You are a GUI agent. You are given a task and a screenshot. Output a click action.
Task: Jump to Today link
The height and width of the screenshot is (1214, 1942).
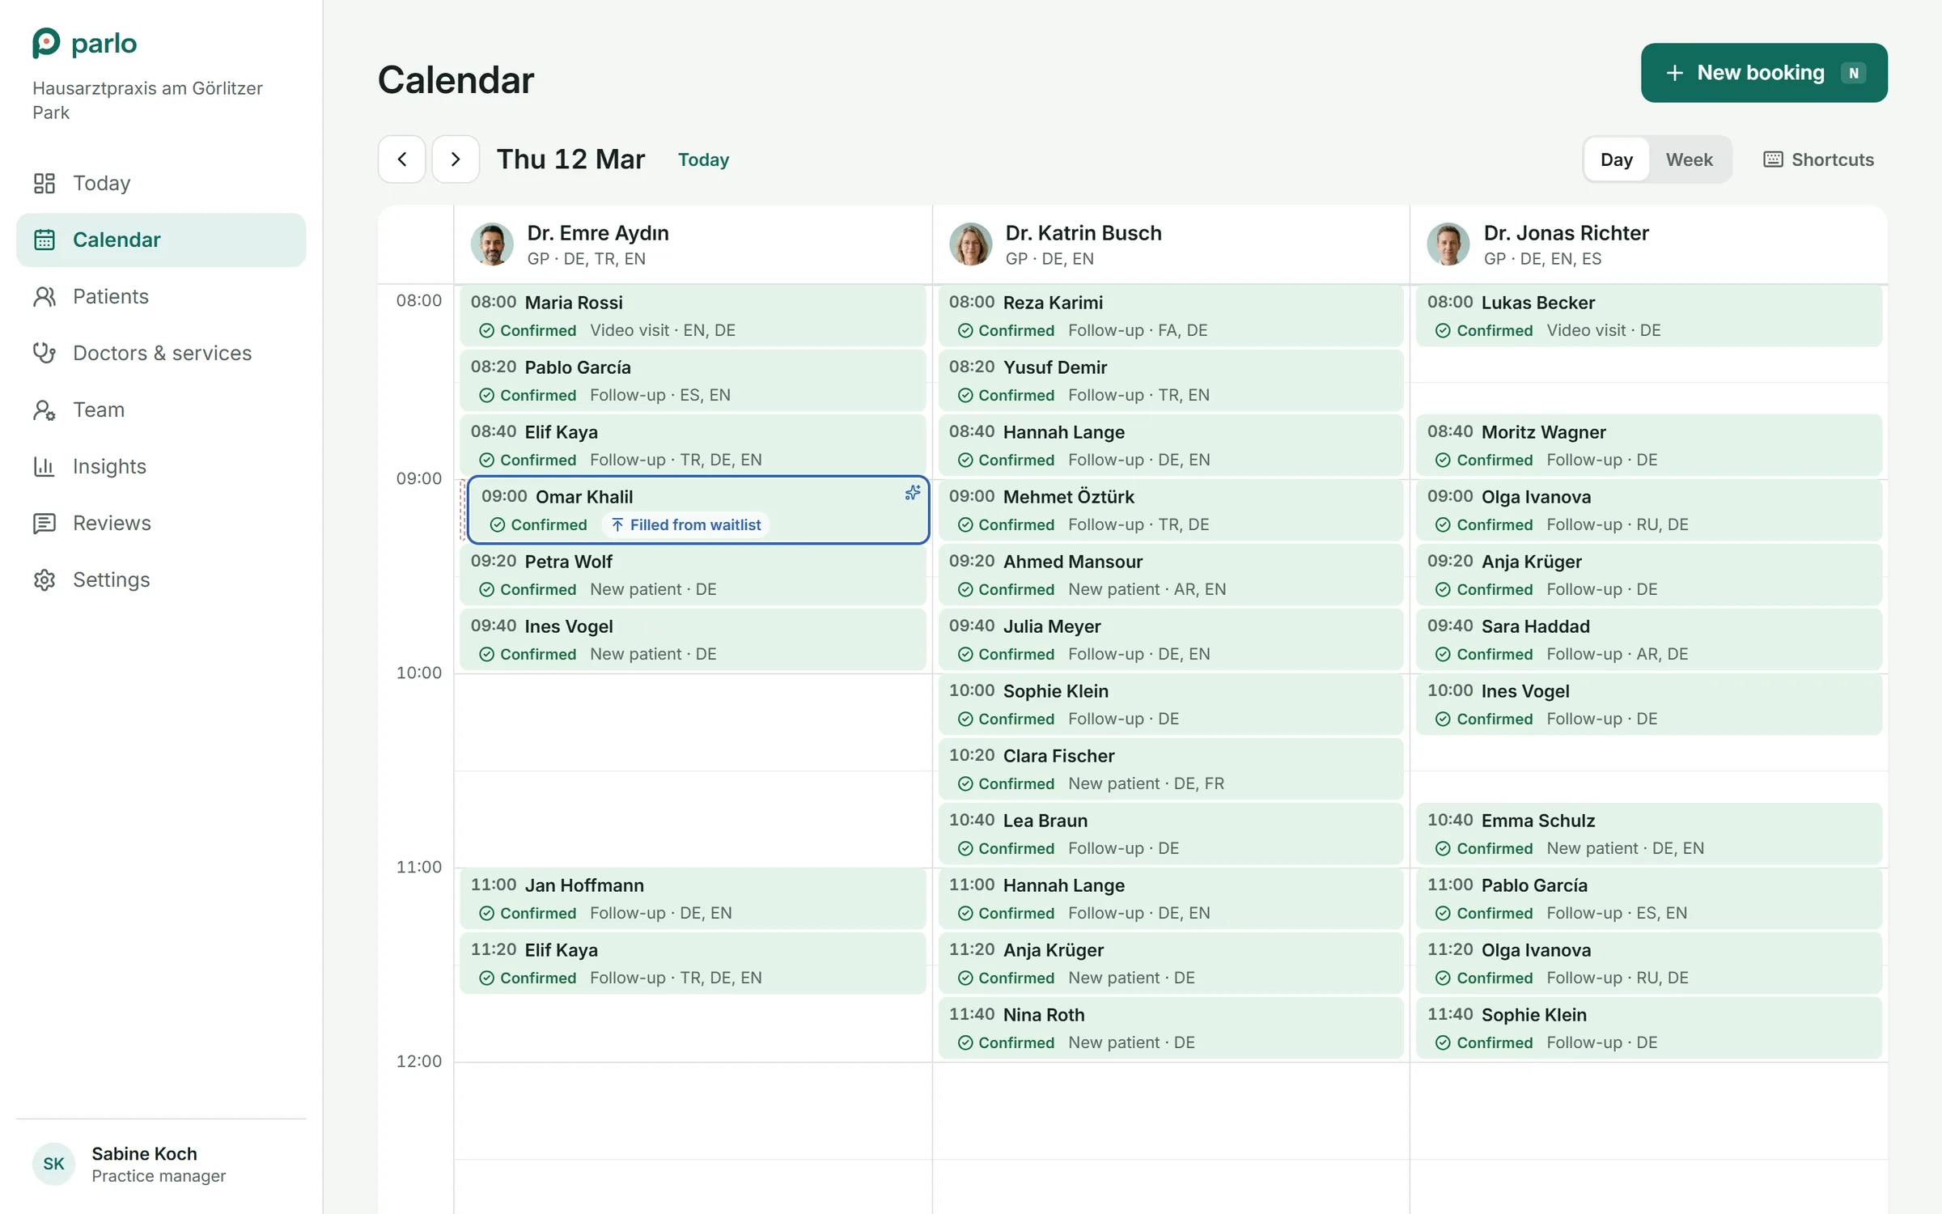click(x=703, y=160)
